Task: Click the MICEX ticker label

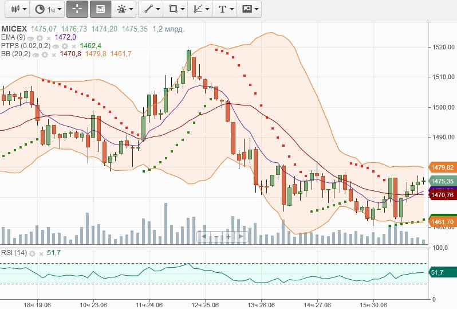Action: pyautogui.click(x=14, y=29)
